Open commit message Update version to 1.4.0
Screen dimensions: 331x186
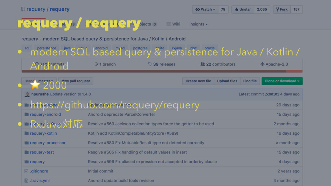(70, 94)
